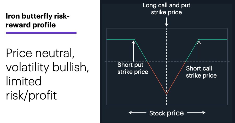Click the right arrow beside Stock price
This screenshot has width=235, height=123.
(196, 113)
